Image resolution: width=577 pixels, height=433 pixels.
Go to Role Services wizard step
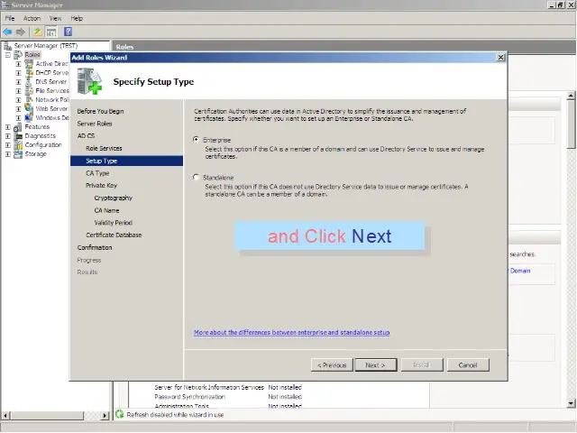104,148
